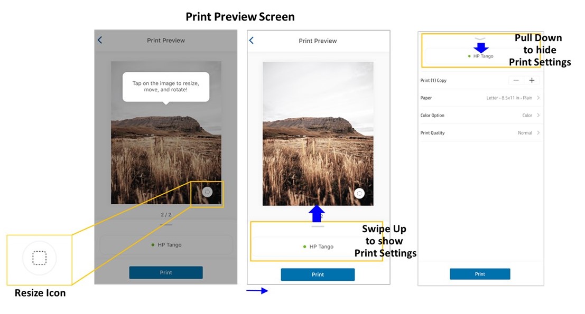Tap the back arrow on the middle Print Preview
585x314 pixels.
tap(251, 40)
